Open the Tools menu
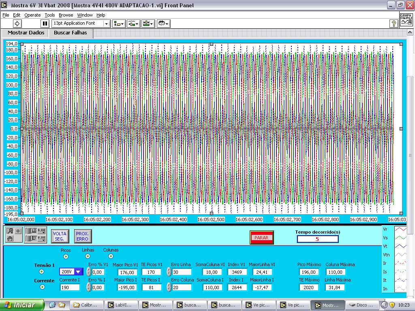This screenshot has height=311, width=415. (x=50, y=15)
